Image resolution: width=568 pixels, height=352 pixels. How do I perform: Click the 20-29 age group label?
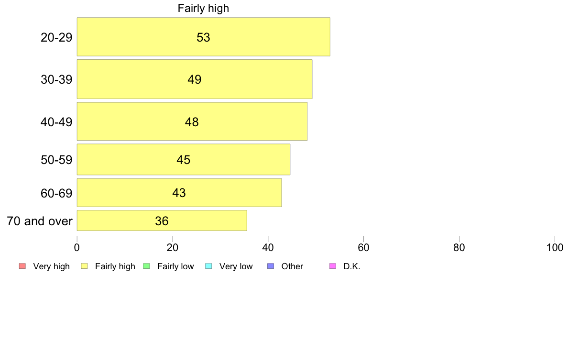point(56,37)
